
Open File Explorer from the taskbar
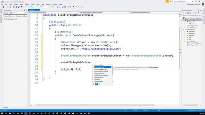pyautogui.click(x=10, y=113)
